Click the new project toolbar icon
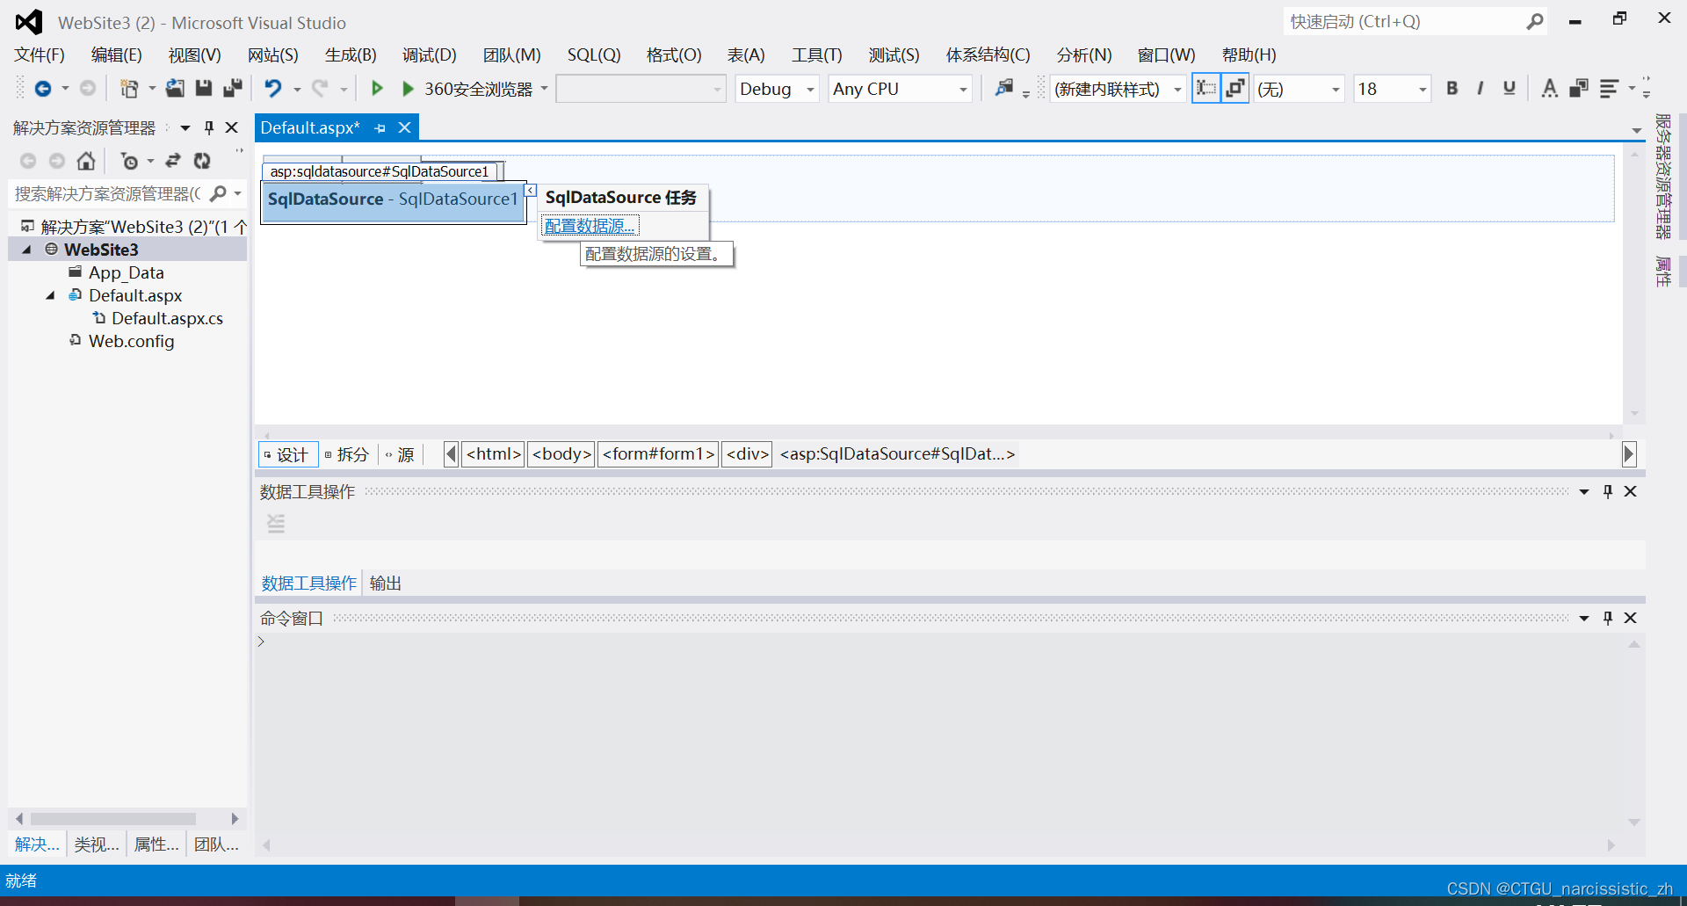This screenshot has width=1687, height=906. [129, 89]
